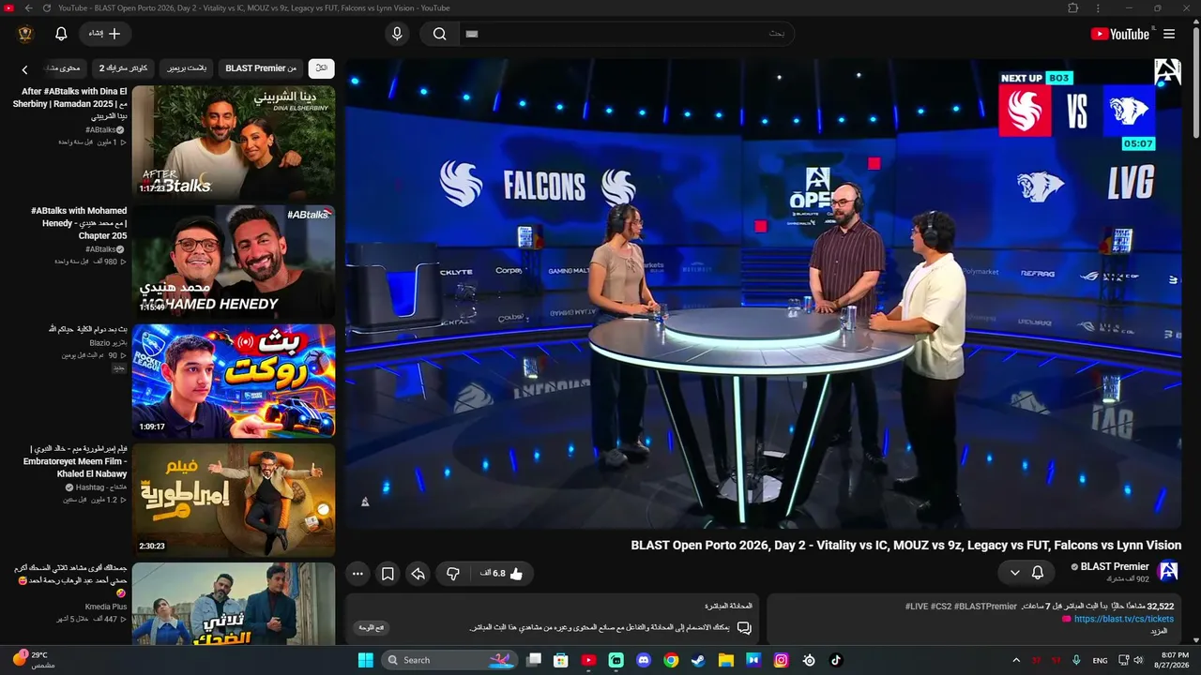Open 'ABtalks with Mohamed Henedy' thumbnail
1201x675 pixels.
234,261
